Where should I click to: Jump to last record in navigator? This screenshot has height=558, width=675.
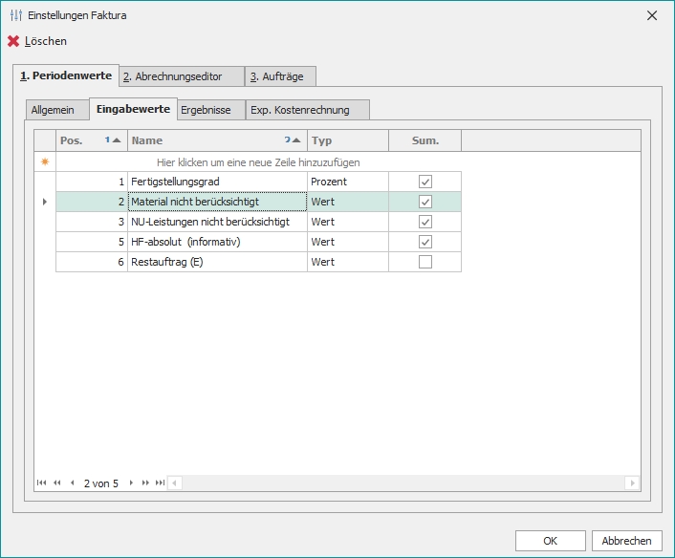tap(160, 483)
